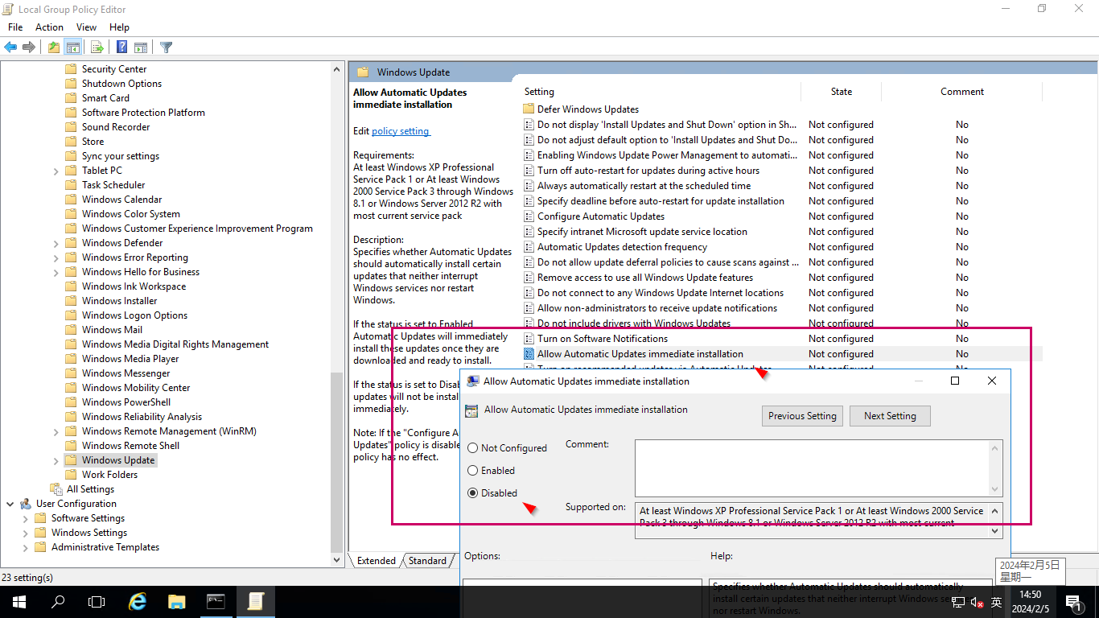
Task: Click the User Configuration icon in the tree
Action: 26,504
